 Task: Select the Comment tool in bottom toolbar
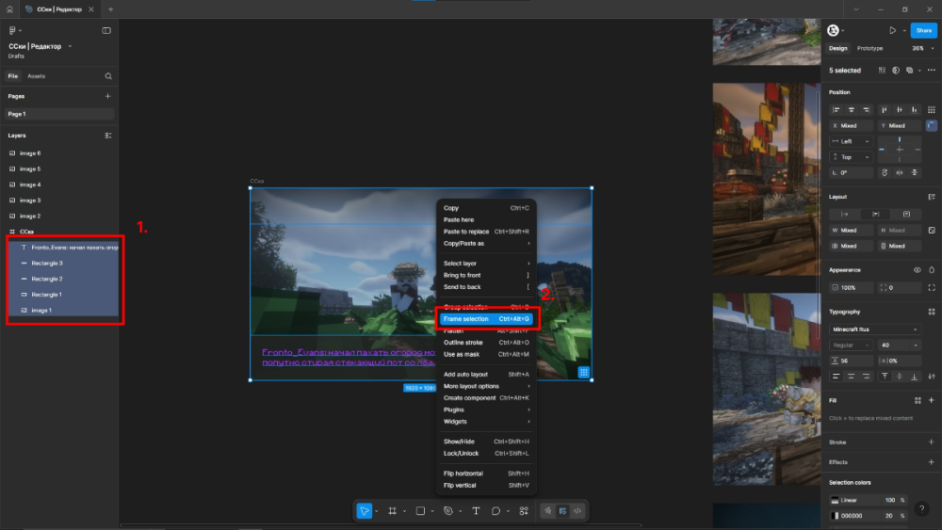[x=495, y=511]
